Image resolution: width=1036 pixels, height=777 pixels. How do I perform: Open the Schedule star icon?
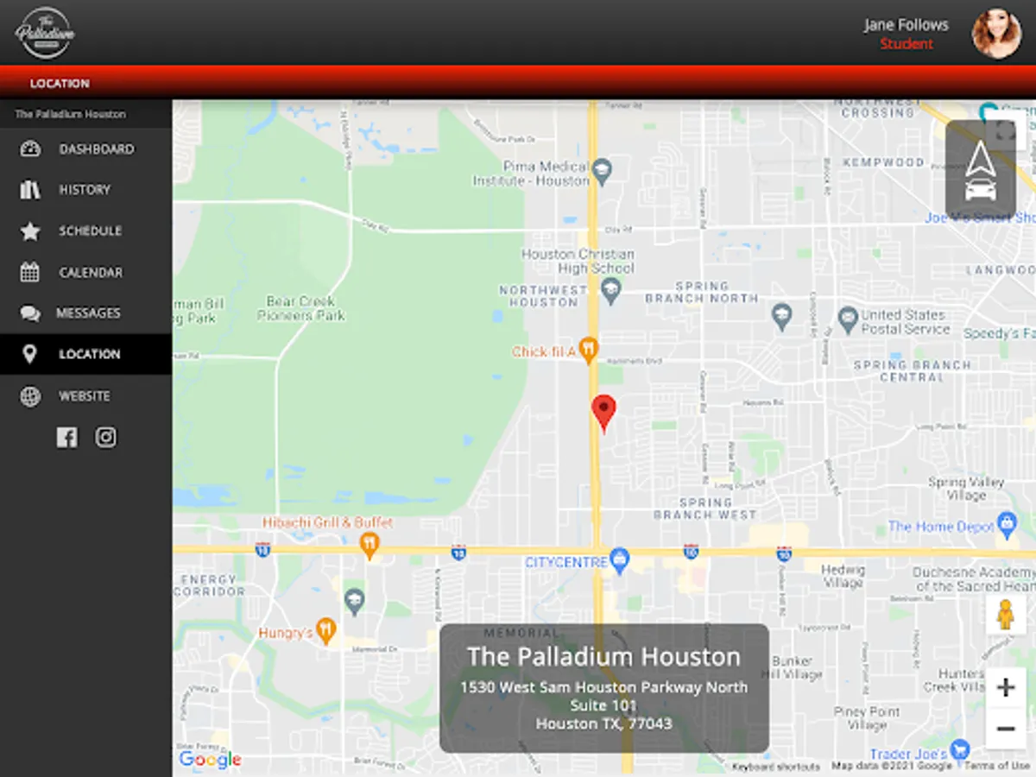[29, 231]
